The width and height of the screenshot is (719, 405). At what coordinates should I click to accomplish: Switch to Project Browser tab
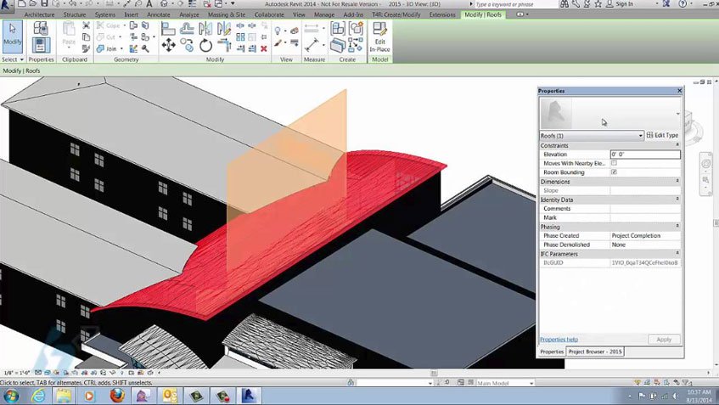pyautogui.click(x=595, y=352)
